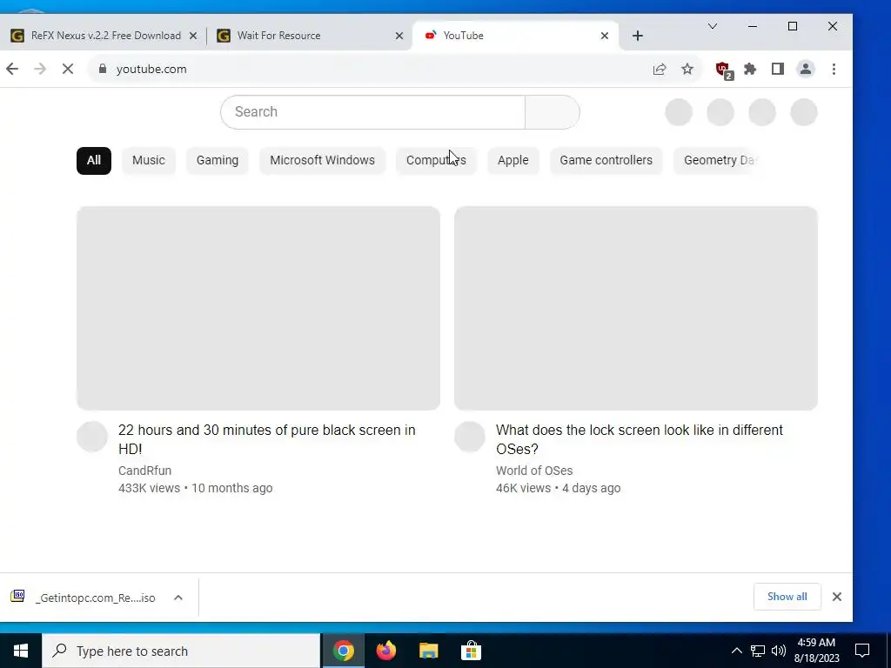Open the CandRfun channel link

(145, 471)
